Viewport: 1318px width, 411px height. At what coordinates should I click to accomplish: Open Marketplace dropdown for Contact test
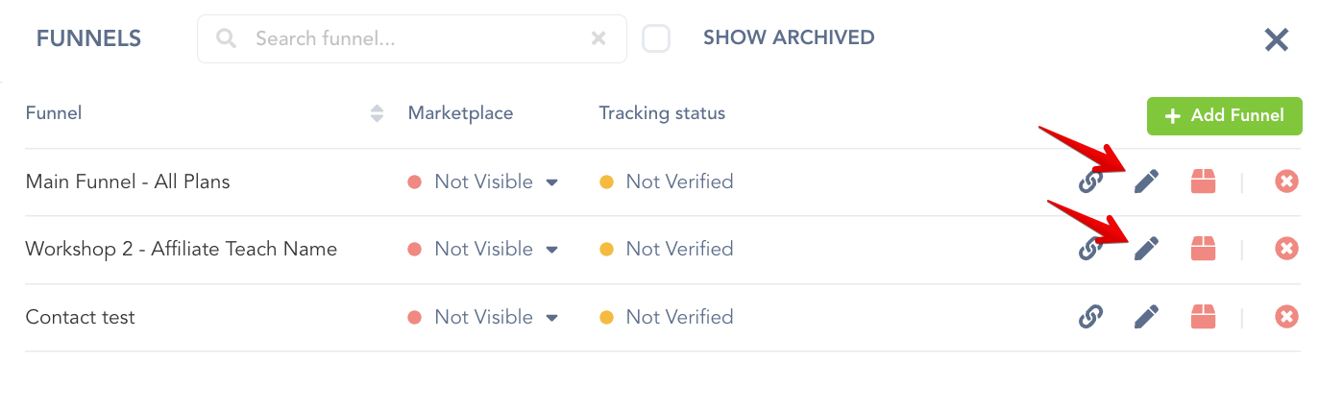pyautogui.click(x=551, y=318)
